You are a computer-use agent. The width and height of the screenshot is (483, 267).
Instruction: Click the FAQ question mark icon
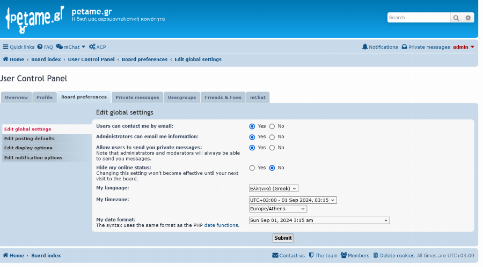(x=40, y=47)
